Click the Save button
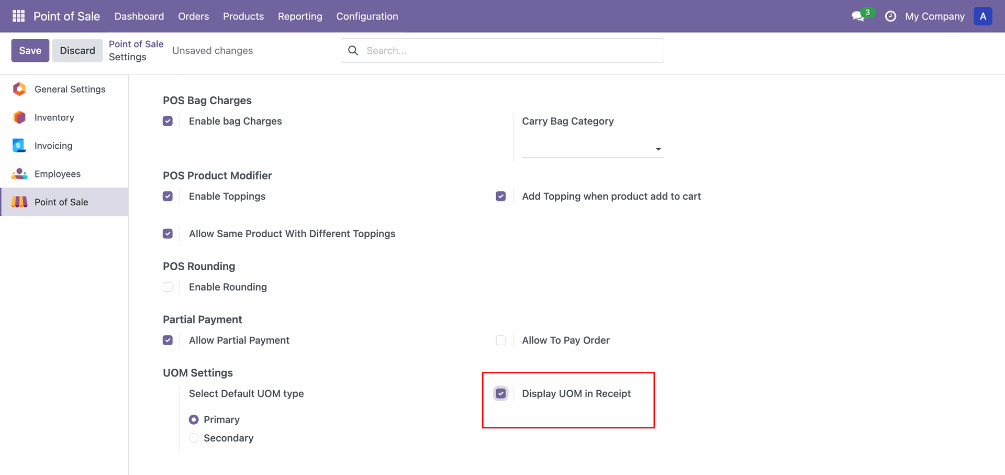 coord(30,50)
